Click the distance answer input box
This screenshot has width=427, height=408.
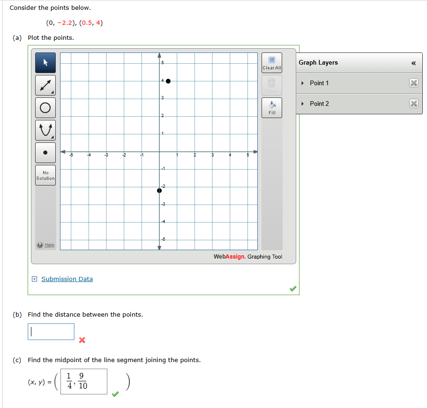coord(51,331)
